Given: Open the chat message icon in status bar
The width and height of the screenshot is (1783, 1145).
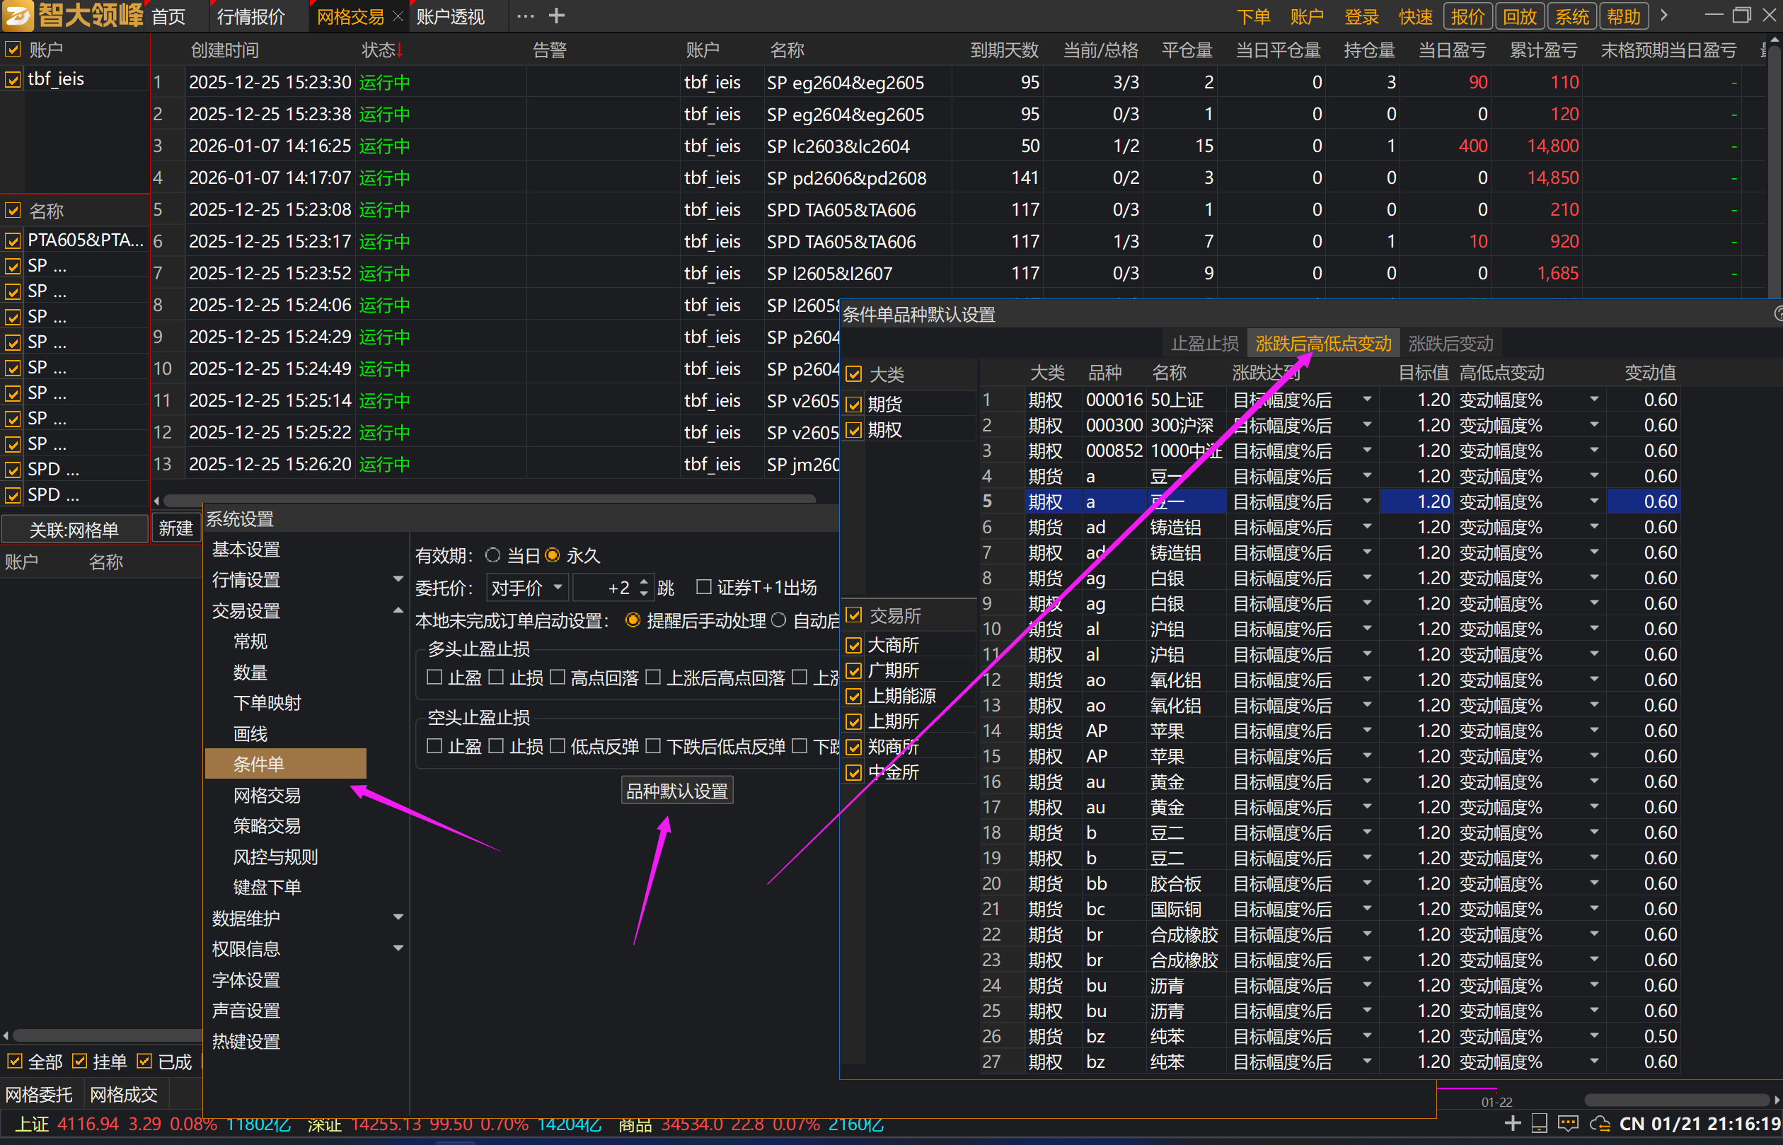Looking at the screenshot, I should point(1568,1124).
